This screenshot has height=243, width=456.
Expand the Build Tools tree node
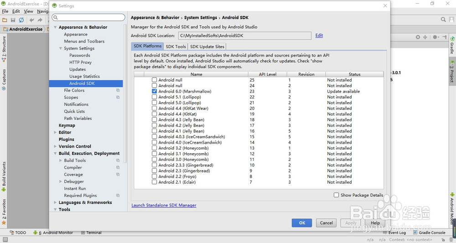[61, 160]
